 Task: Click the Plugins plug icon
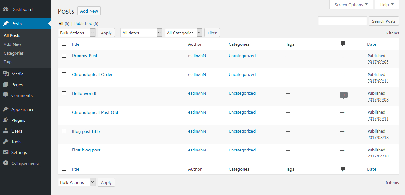(x=6, y=120)
